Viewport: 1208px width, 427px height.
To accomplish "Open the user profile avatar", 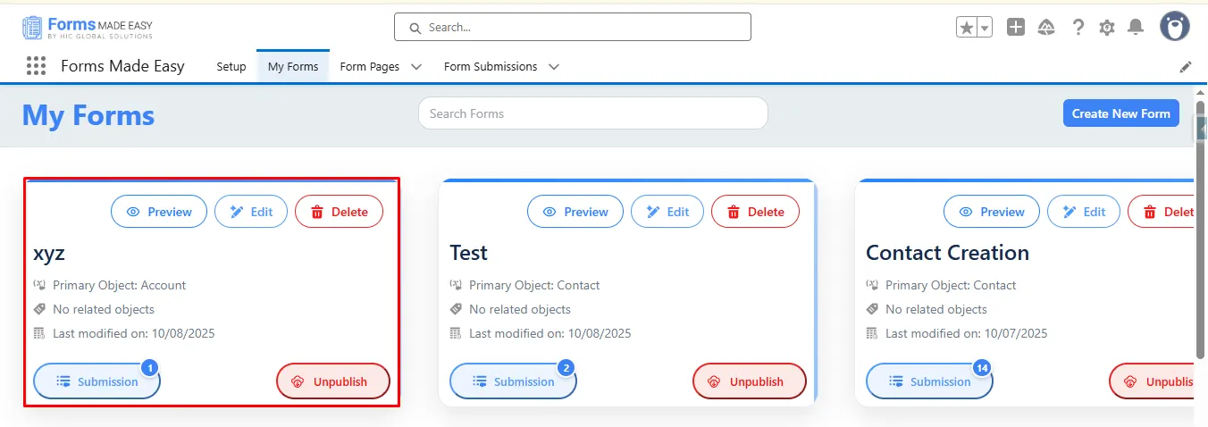I will click(1175, 27).
